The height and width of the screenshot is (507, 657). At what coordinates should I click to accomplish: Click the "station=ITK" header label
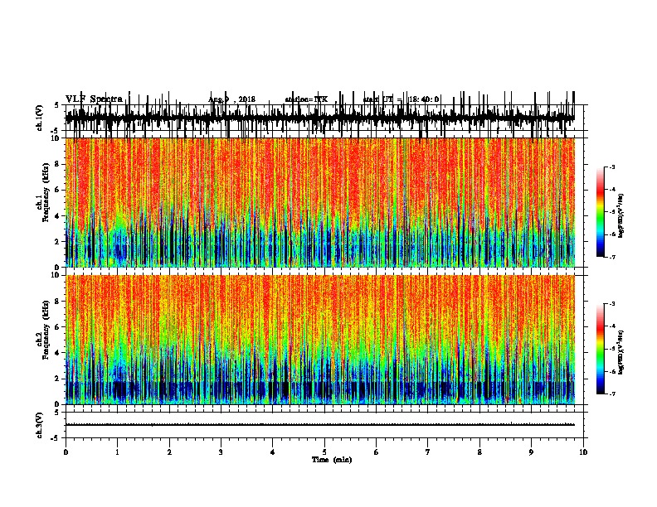point(306,99)
